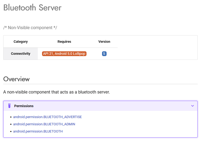Image resolution: width=203 pixels, height=144 pixels.
Task: Select the Connectivity category cell
Action: (x=21, y=54)
